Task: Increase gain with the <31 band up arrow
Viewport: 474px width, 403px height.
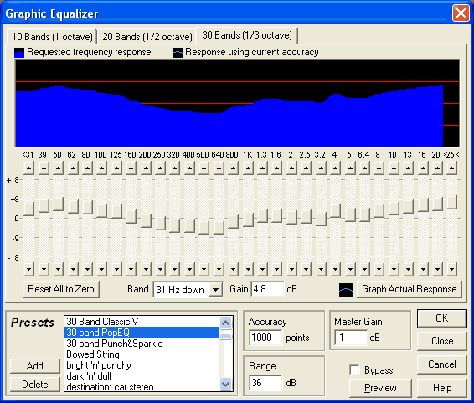Action: point(28,168)
